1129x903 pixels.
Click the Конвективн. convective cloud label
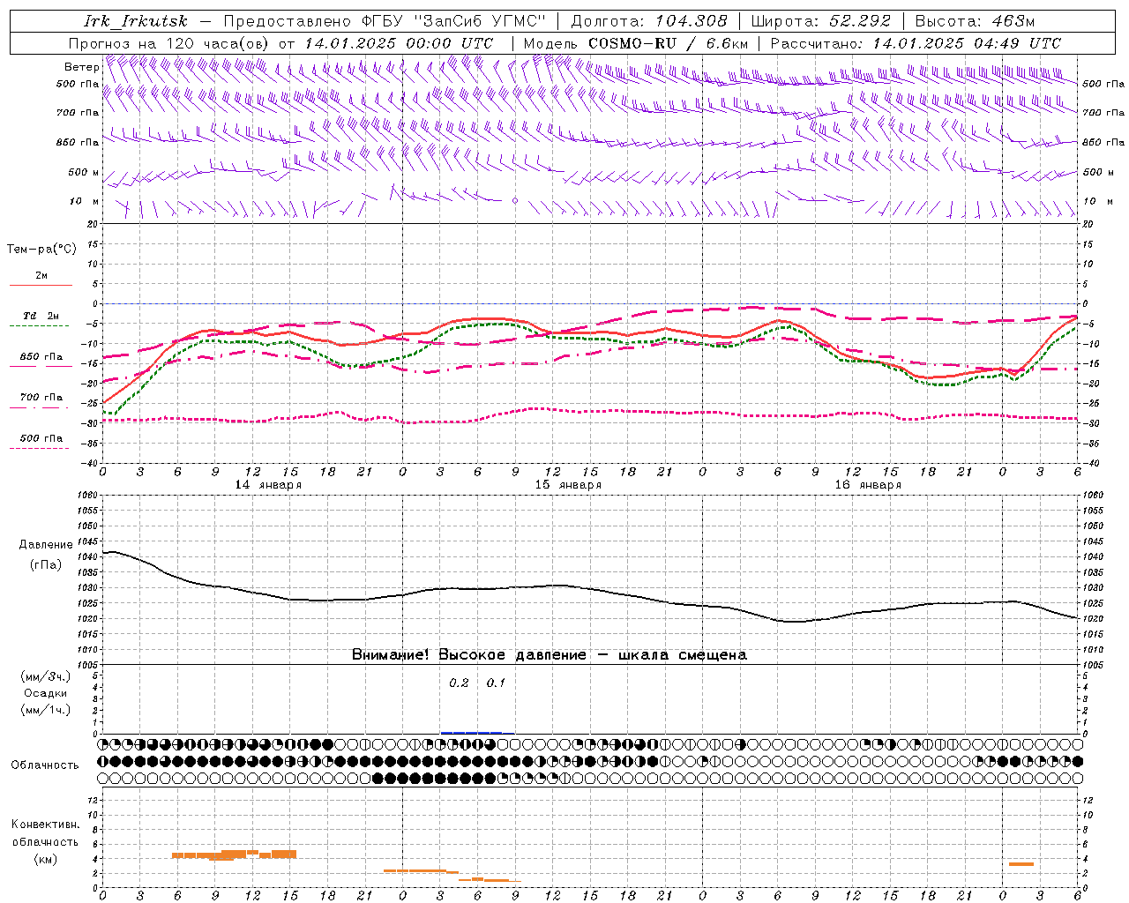[x=45, y=824]
